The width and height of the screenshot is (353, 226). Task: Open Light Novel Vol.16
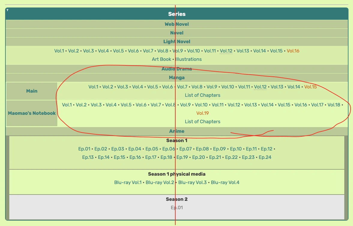pyautogui.click(x=293, y=51)
